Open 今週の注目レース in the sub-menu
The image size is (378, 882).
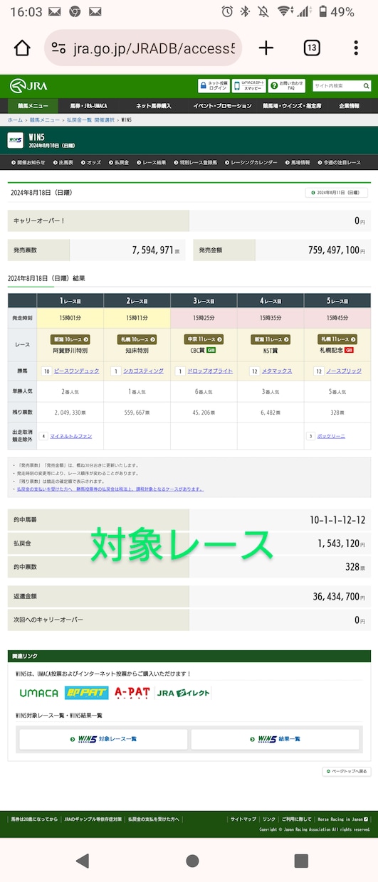[x=340, y=162]
